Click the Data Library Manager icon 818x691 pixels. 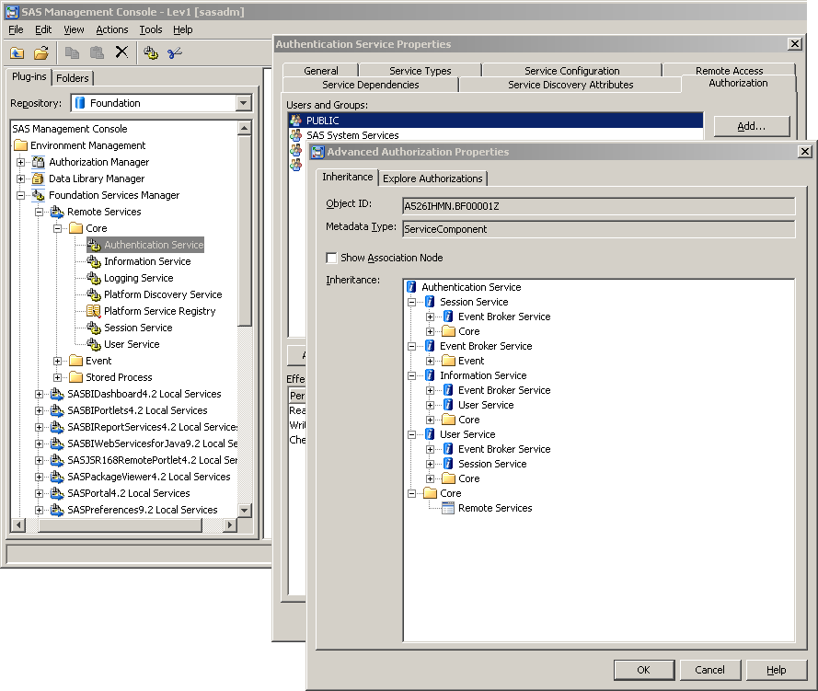(38, 179)
